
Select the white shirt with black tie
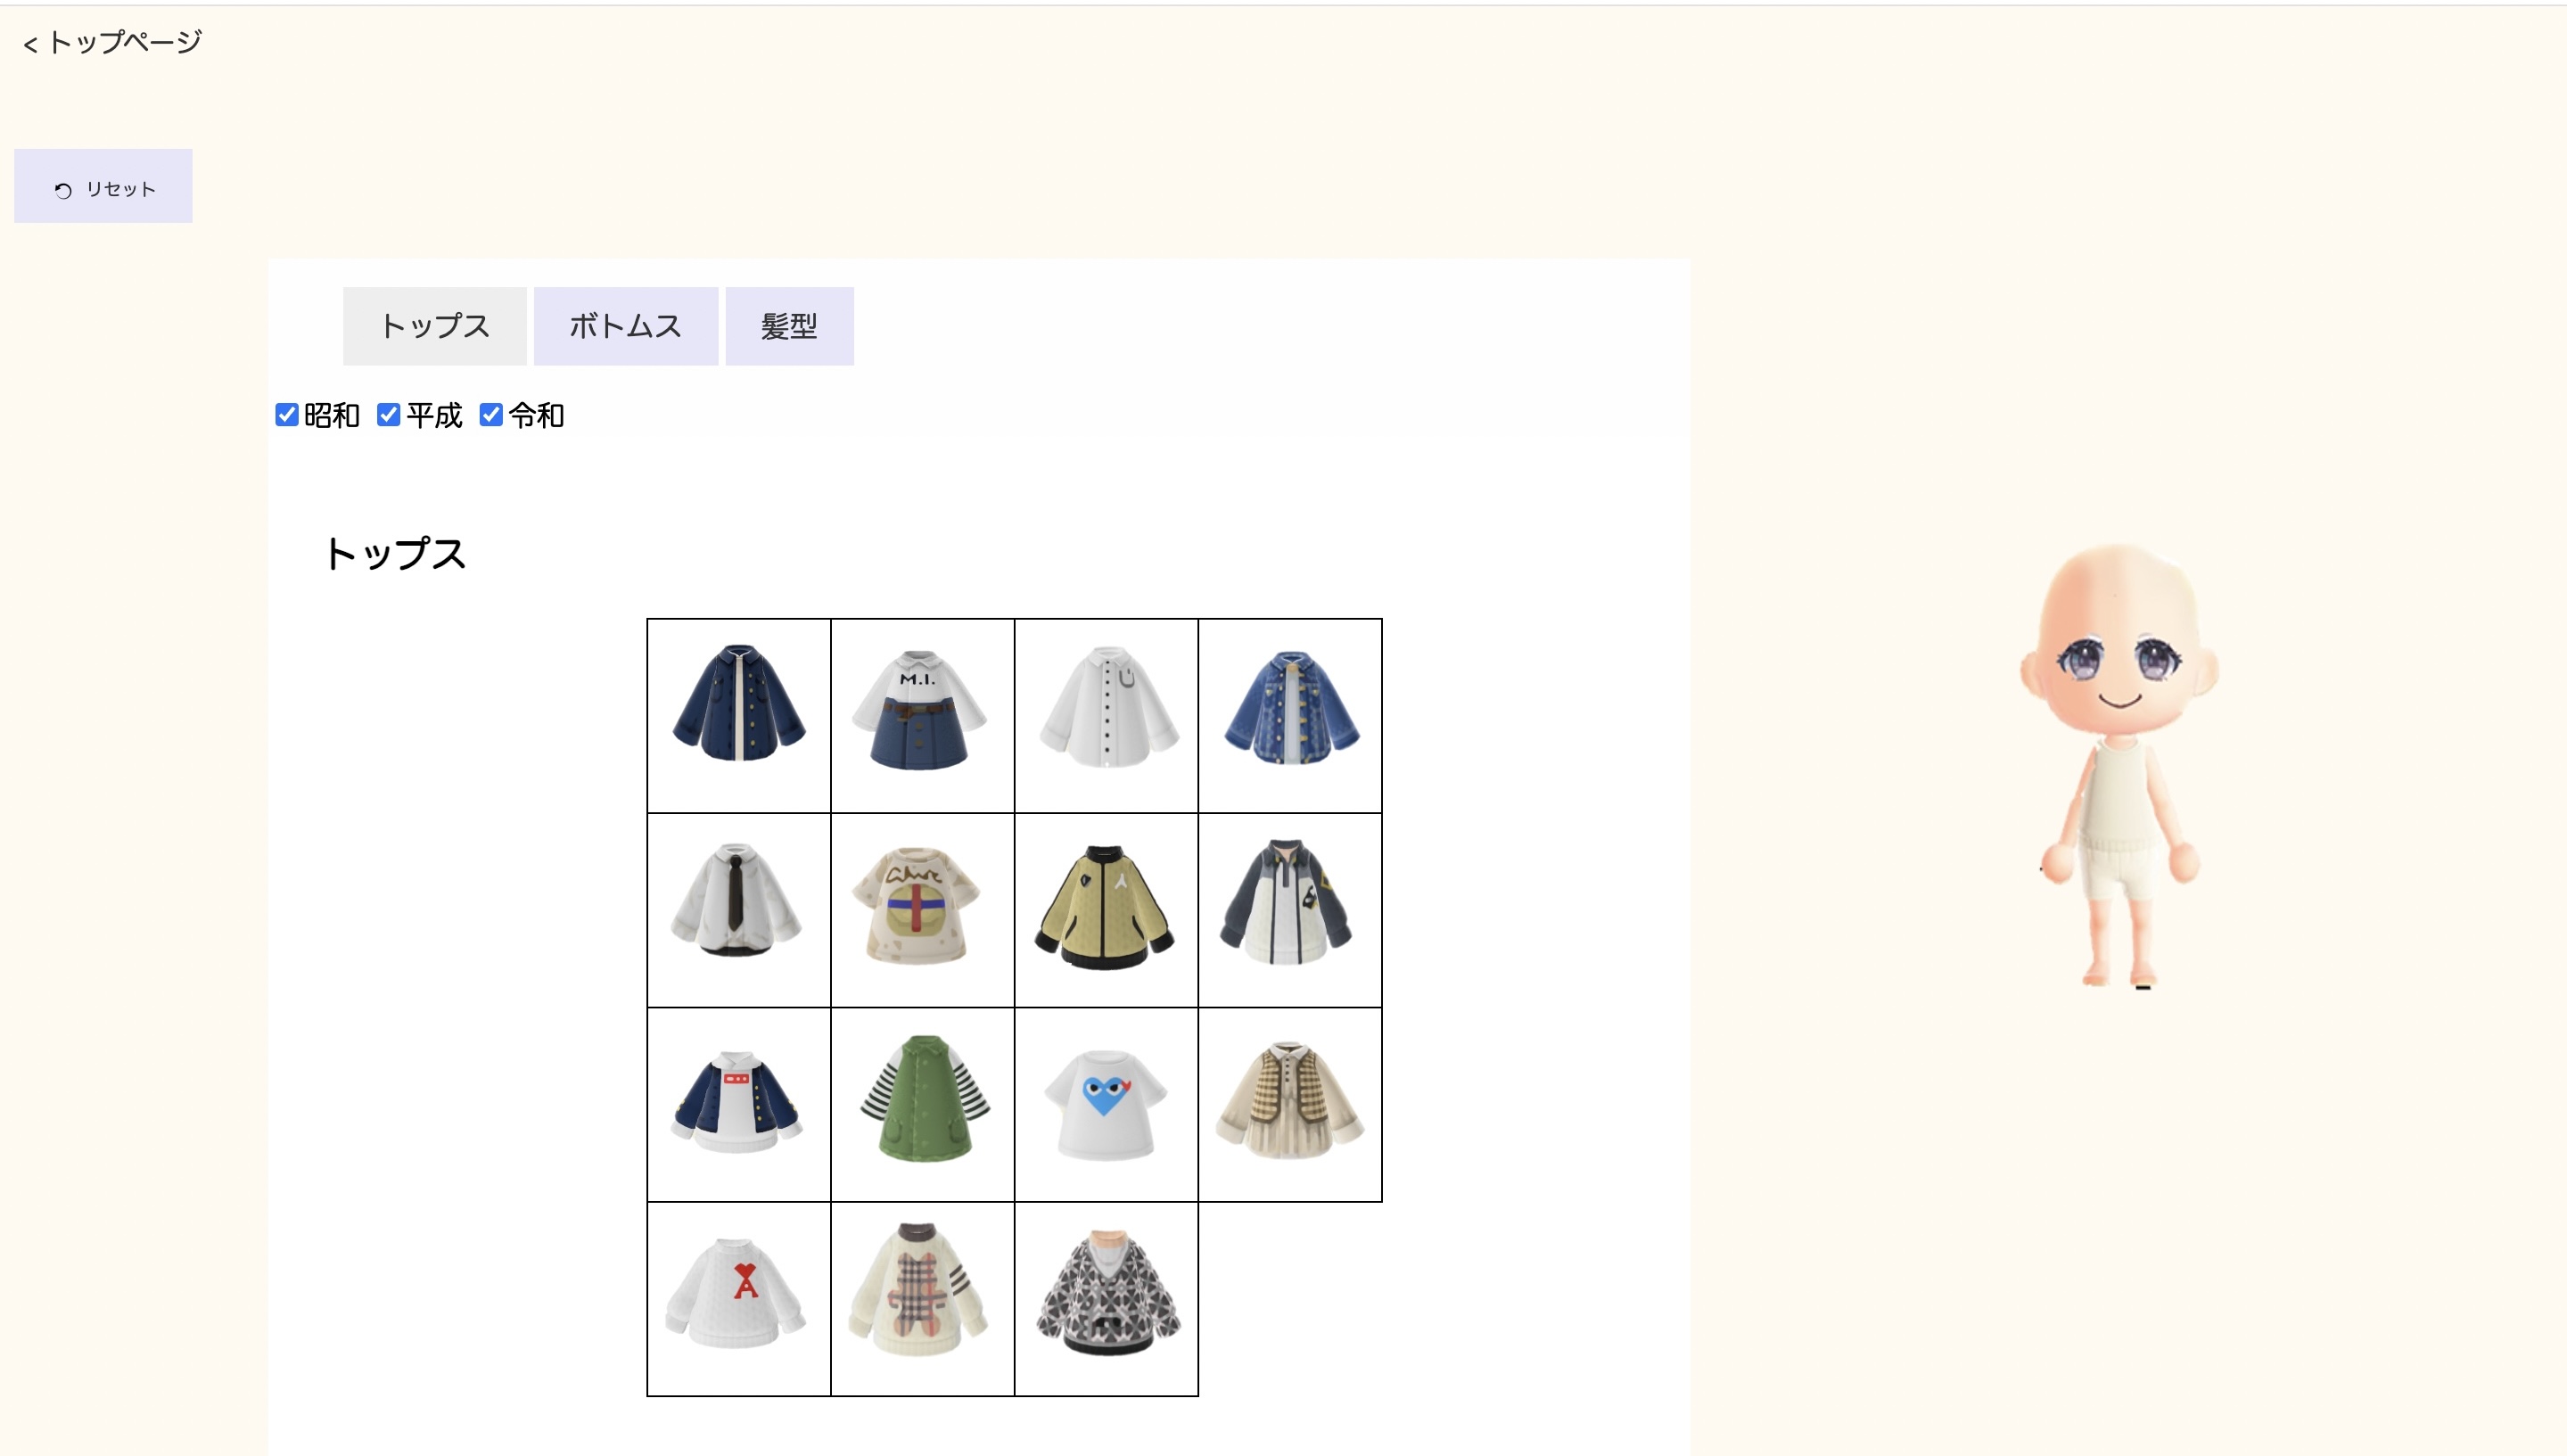(739, 909)
